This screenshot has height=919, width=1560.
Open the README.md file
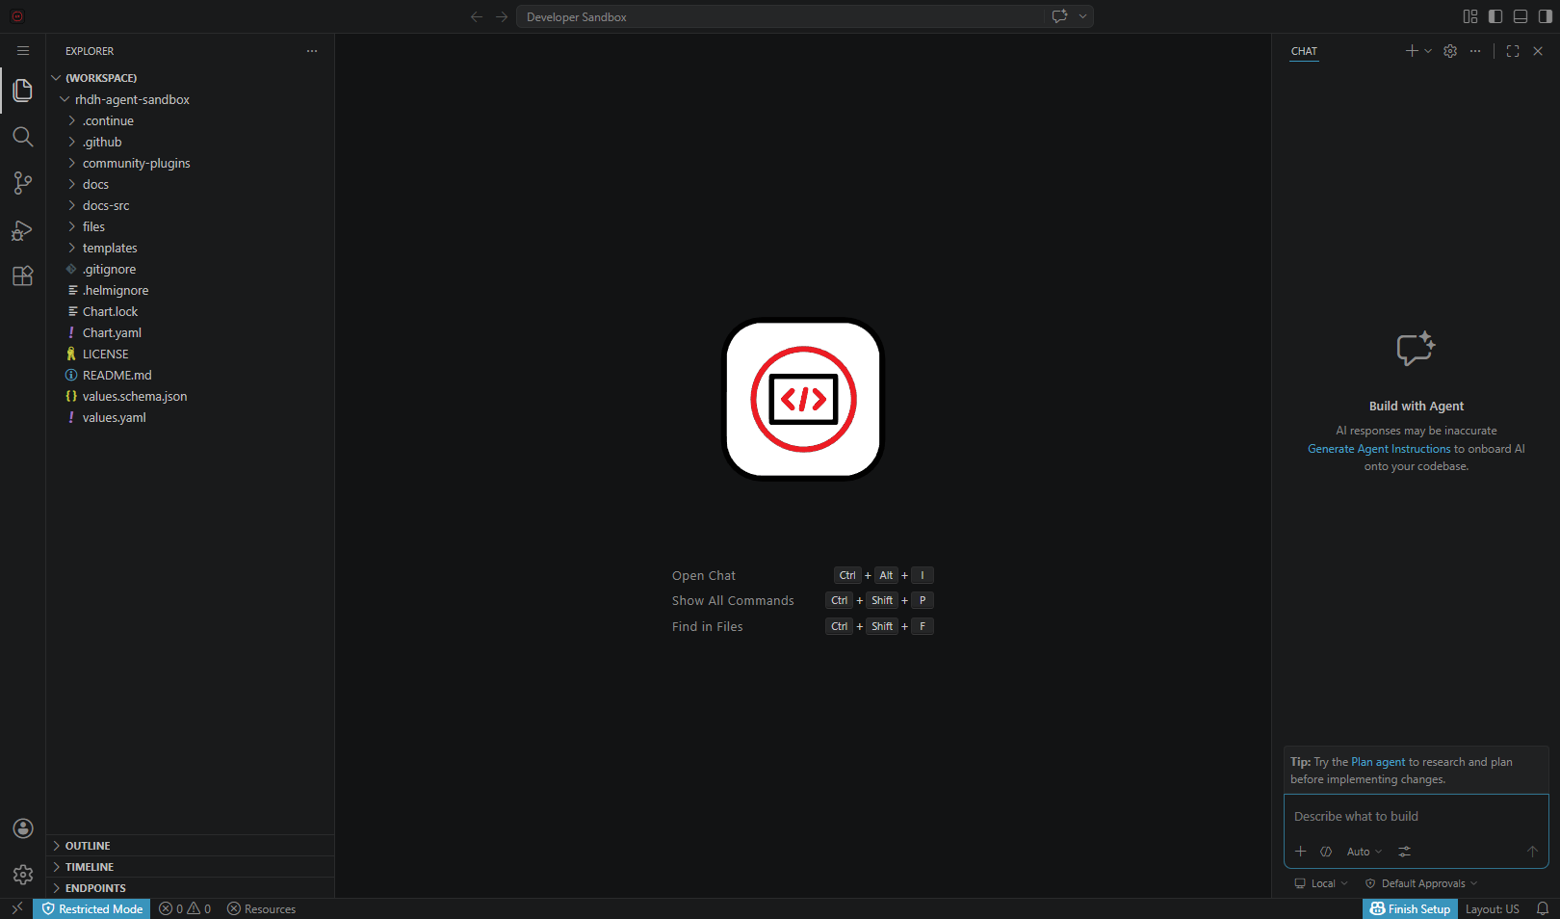191,375
